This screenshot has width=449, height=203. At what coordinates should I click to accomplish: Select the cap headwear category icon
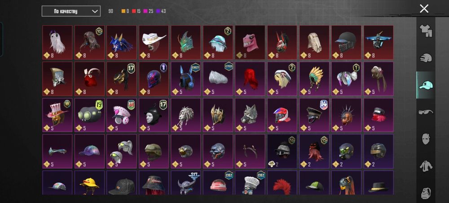(426, 85)
